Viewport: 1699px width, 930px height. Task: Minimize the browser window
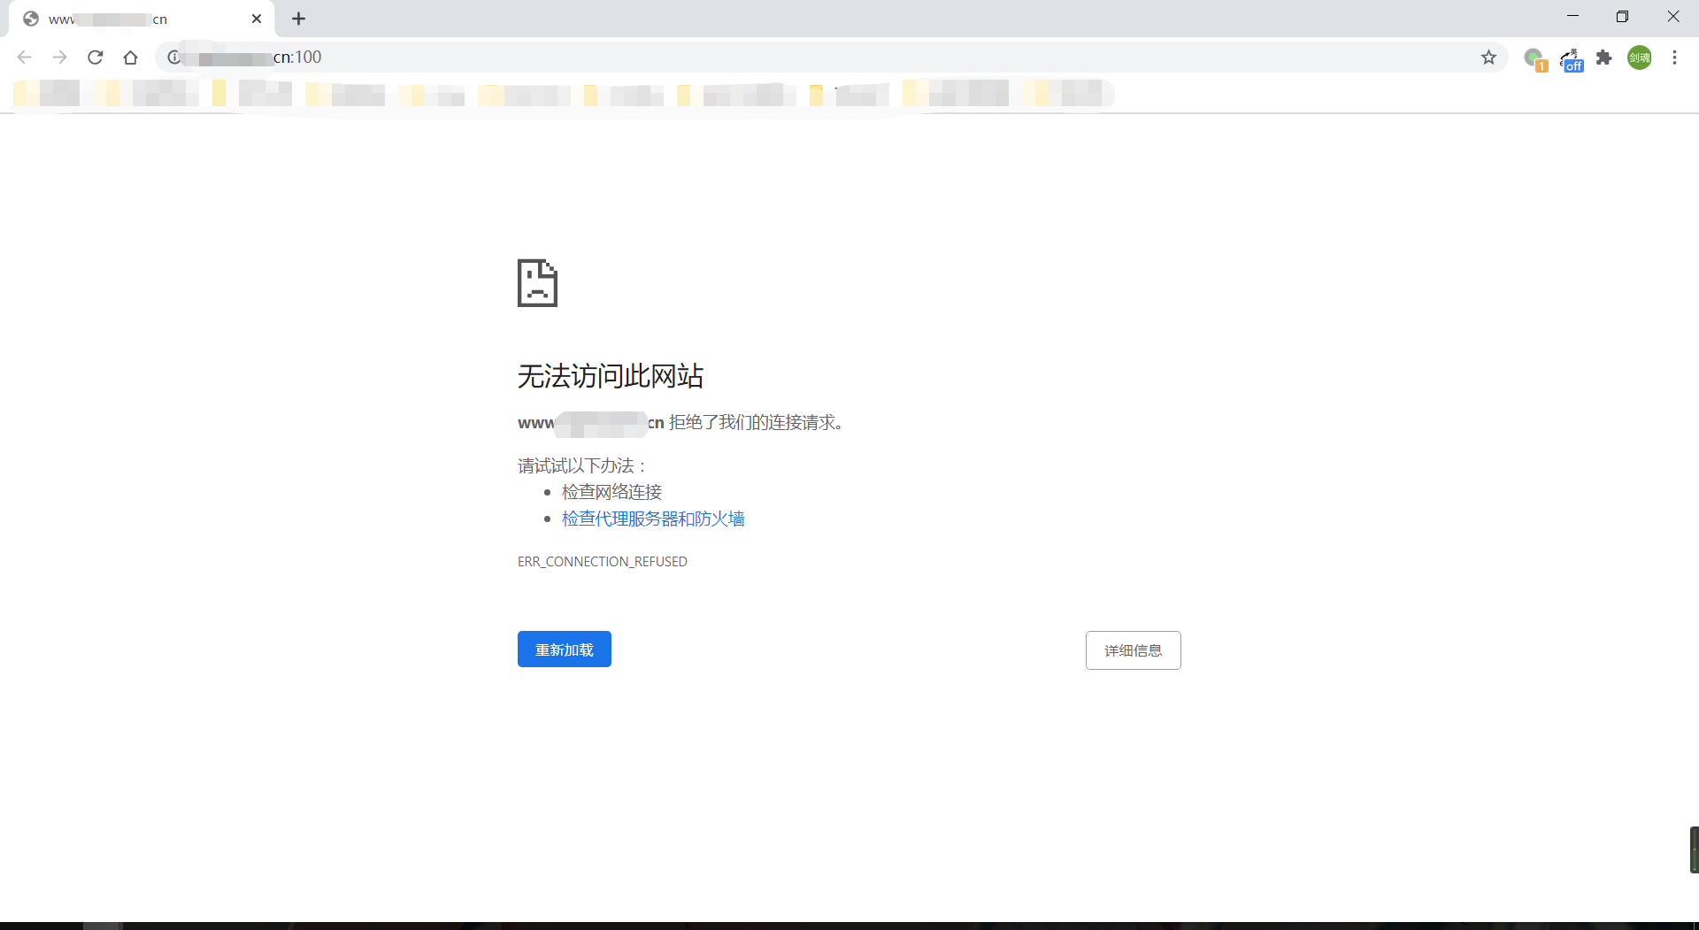(x=1572, y=17)
